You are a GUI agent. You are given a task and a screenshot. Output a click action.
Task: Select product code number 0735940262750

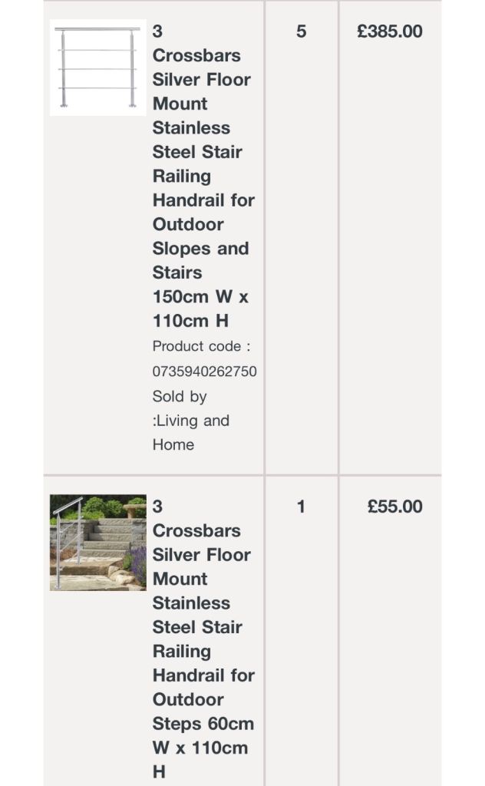click(204, 372)
